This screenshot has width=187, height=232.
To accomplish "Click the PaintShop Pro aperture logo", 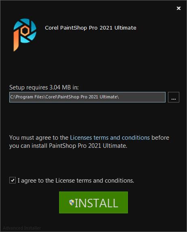I will 25,35.
